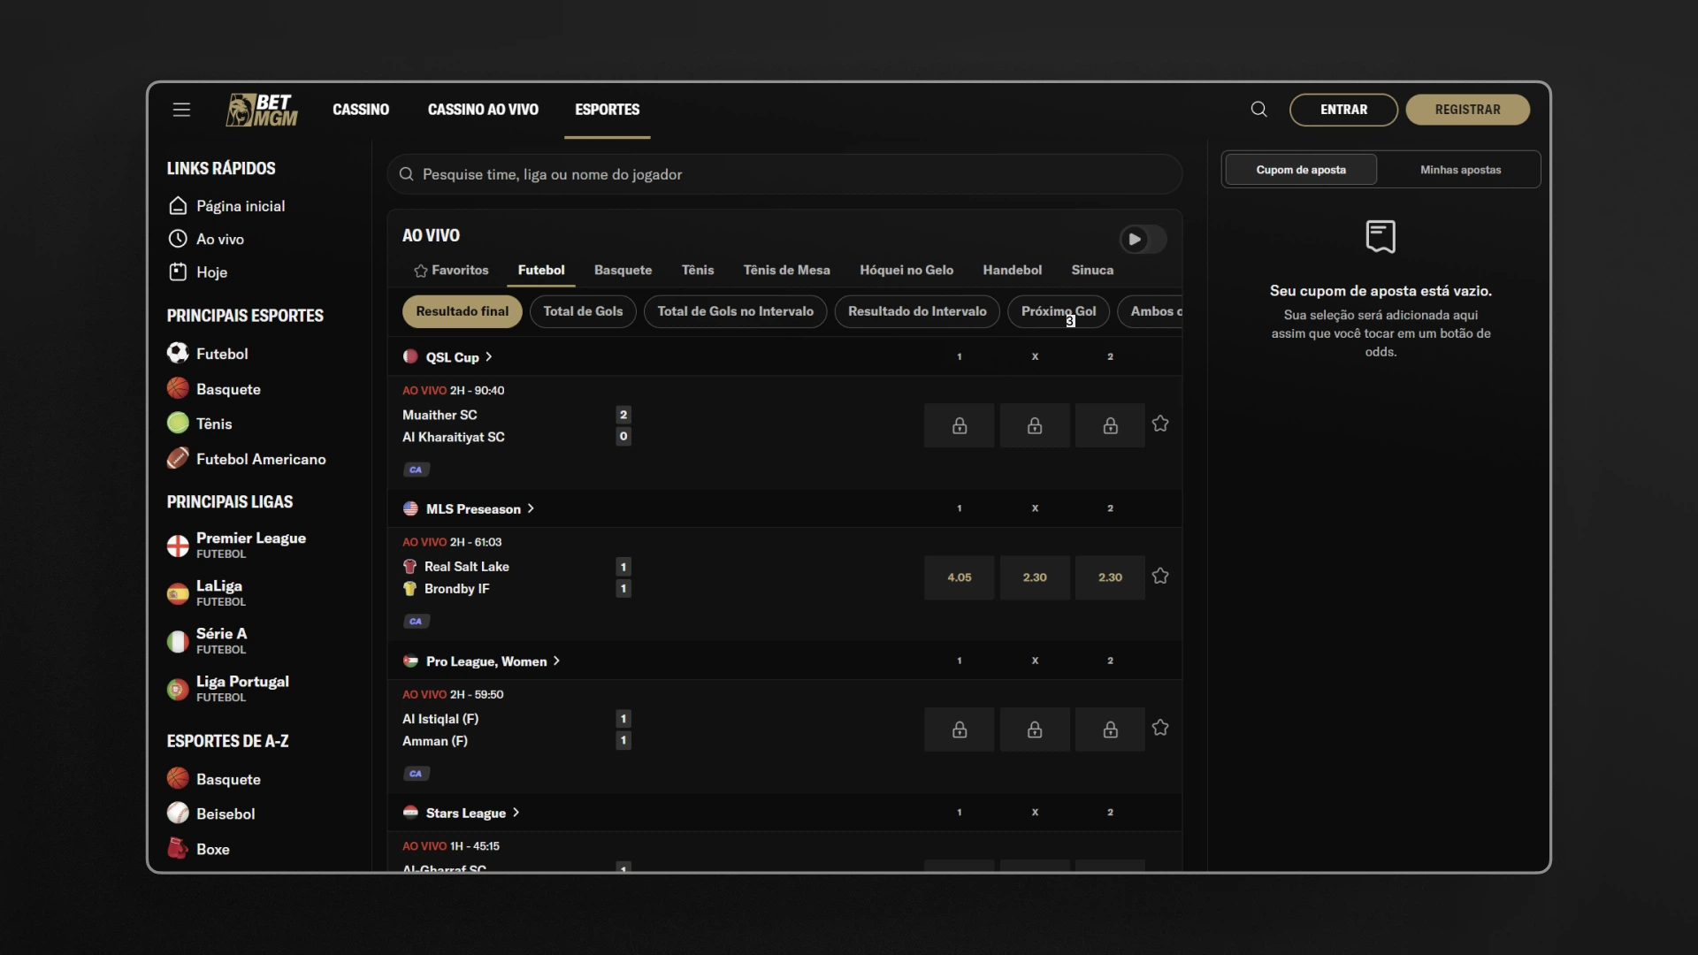Star the Muaither SC vs Al Kharaitiyat match
Image resolution: width=1698 pixels, height=955 pixels.
pos(1160,424)
